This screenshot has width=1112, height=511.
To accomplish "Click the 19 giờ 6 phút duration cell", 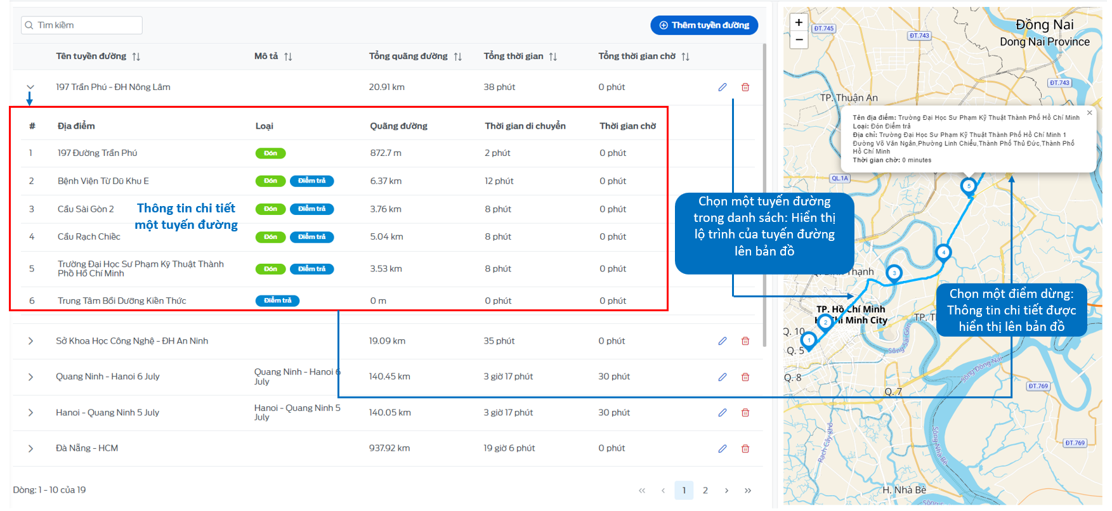I will click(509, 448).
